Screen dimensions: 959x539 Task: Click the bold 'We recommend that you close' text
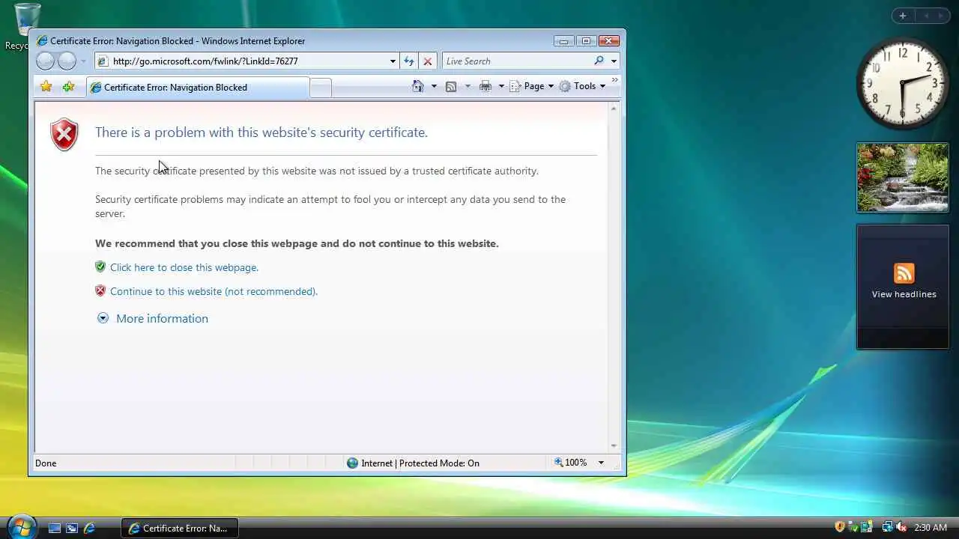tap(297, 243)
